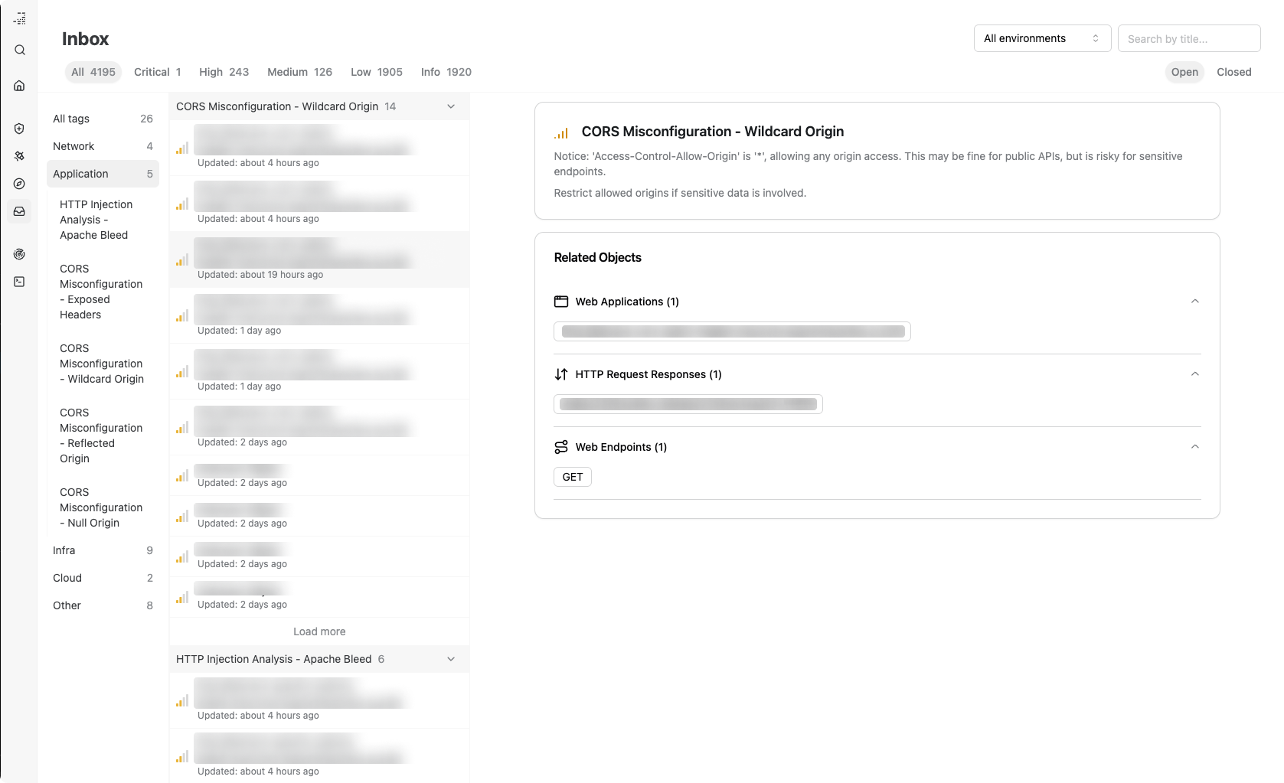The image size is (1284, 783).
Task: Click the Load more link
Action: (319, 631)
